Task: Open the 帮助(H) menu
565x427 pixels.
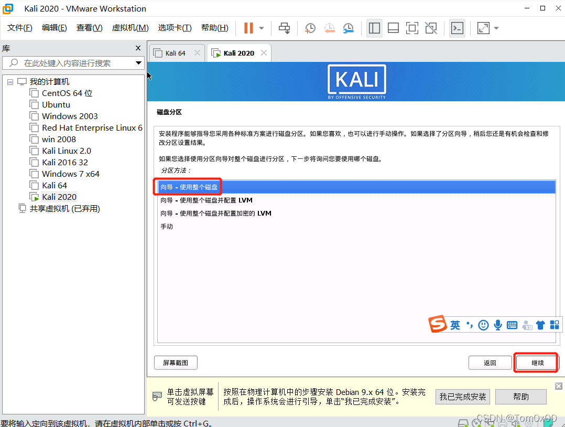Action: [x=215, y=28]
